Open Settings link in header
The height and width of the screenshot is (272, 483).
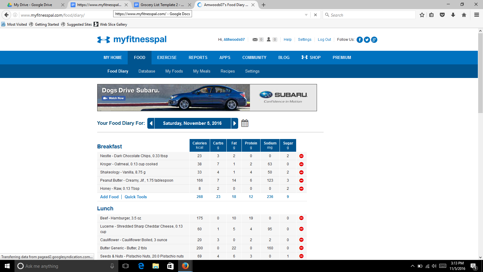click(305, 40)
